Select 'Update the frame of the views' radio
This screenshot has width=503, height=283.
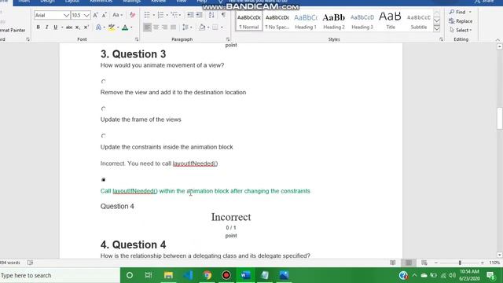[x=103, y=108]
